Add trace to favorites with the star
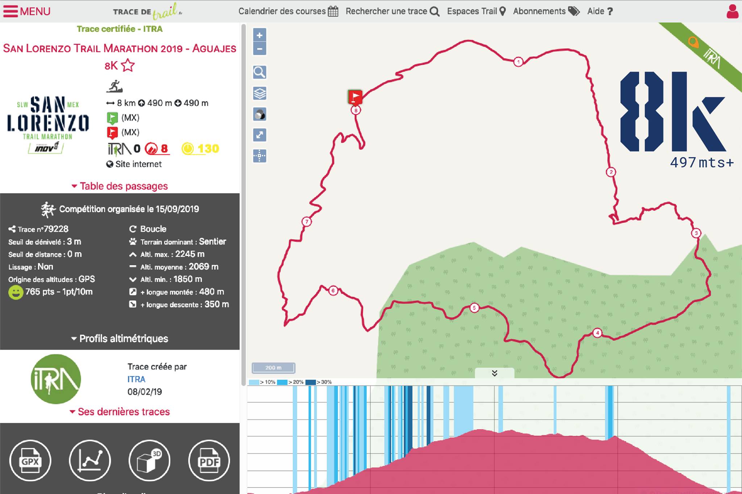Image resolution: width=742 pixels, height=494 pixels. 128,66
